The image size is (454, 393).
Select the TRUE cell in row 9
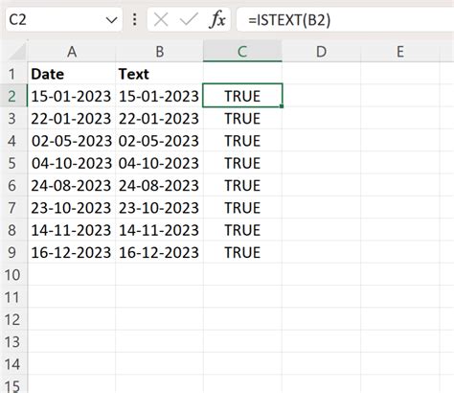(x=242, y=252)
